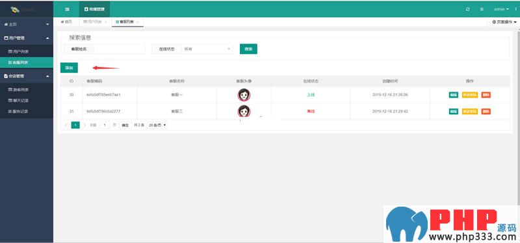Edit the row with ID 30
The image size is (520, 243).
point(453,95)
